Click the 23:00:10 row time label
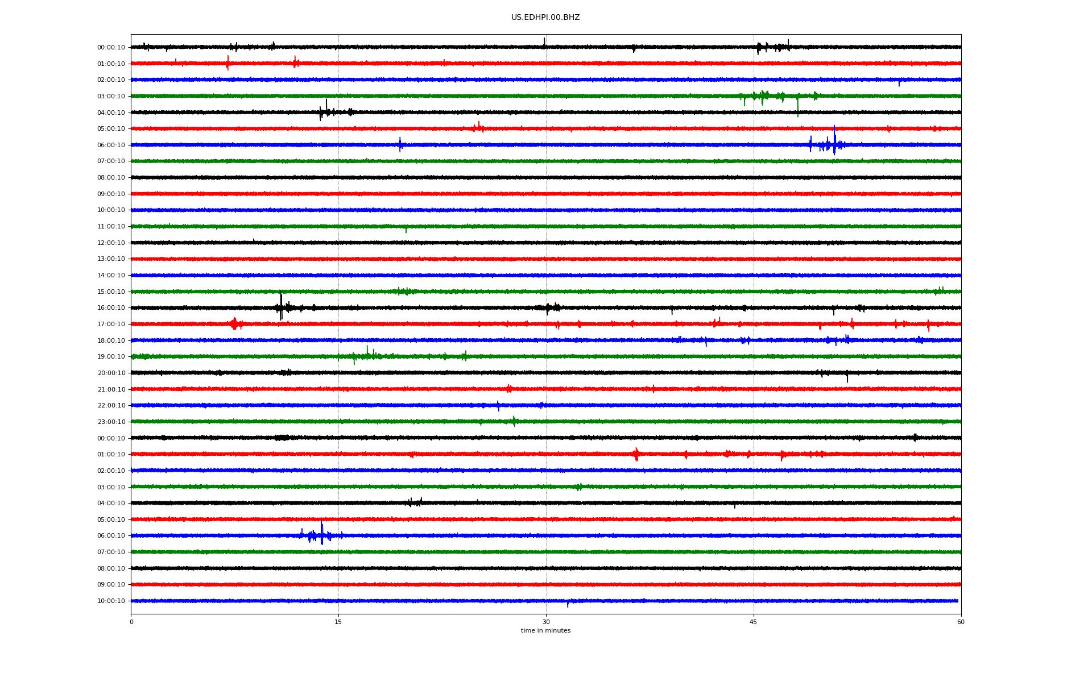Image resolution: width=1092 pixels, height=682 pixels. coord(111,422)
